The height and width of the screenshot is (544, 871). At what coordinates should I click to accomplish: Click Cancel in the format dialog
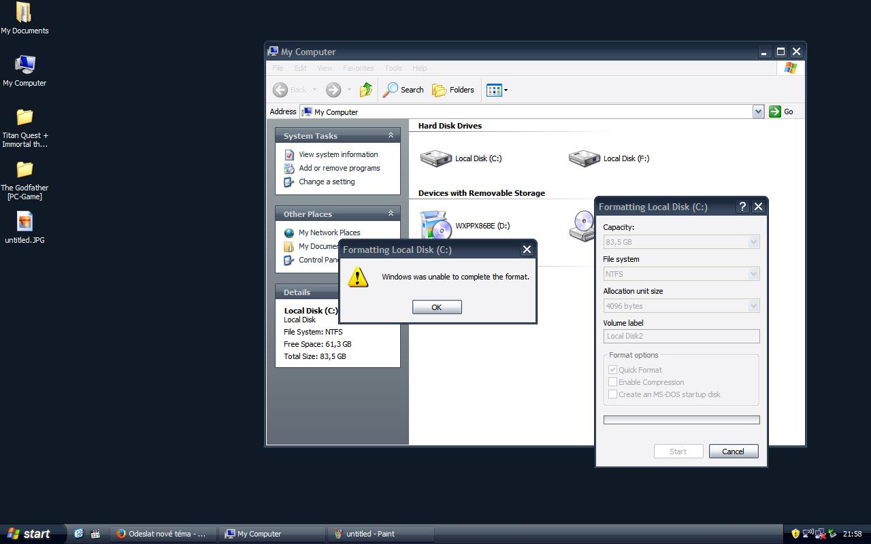coord(733,452)
